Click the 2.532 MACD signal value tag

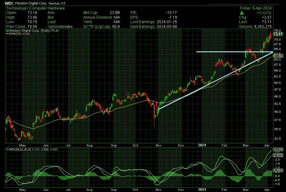click(x=278, y=155)
